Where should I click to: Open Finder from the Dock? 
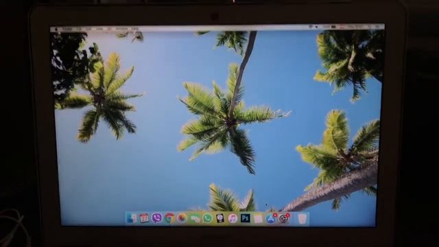(x=132, y=218)
